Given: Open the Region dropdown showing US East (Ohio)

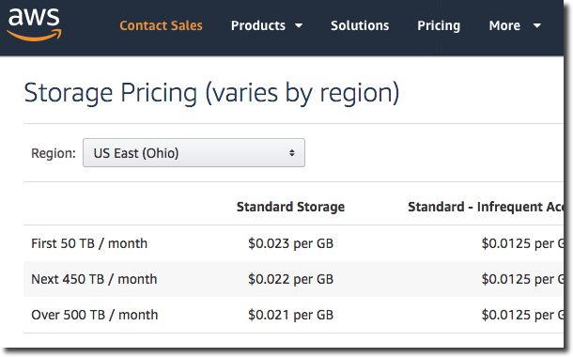Looking at the screenshot, I should click(x=194, y=153).
